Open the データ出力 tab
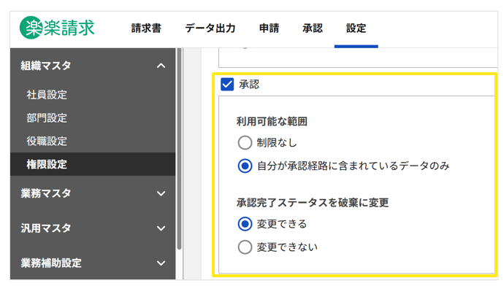This screenshot has height=286, width=504. click(210, 28)
